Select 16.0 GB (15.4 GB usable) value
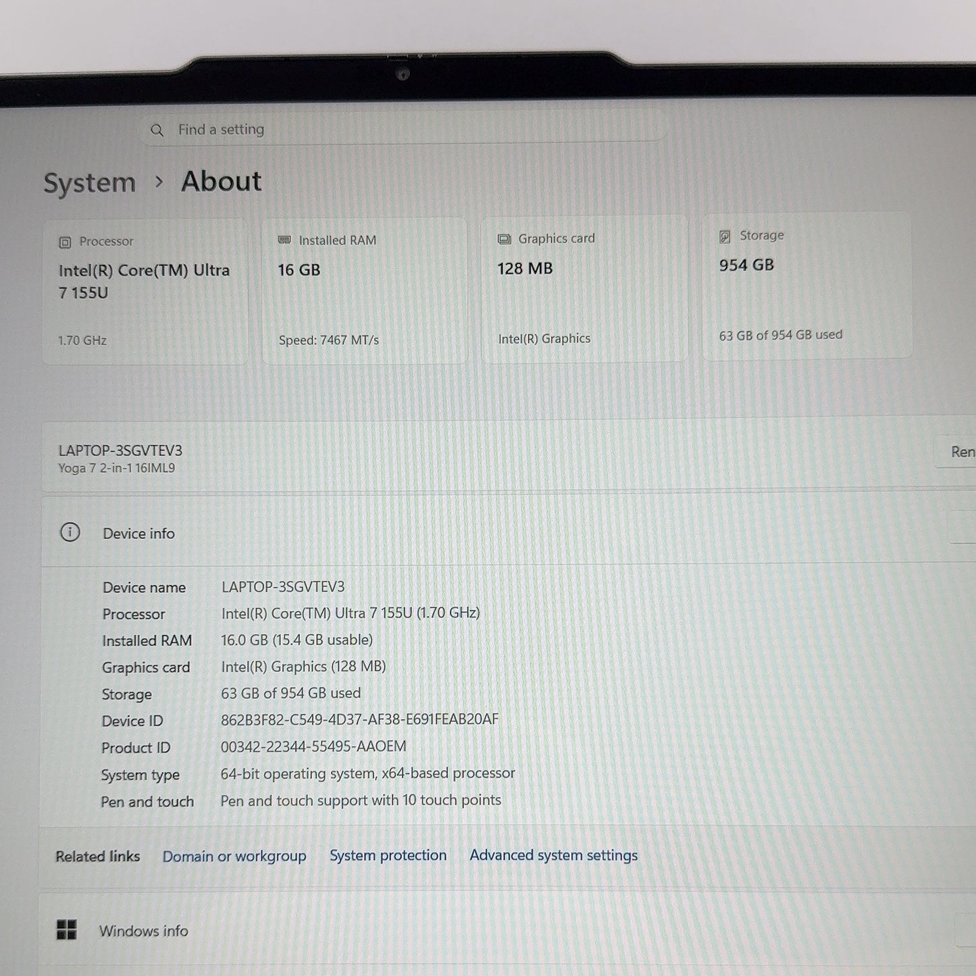The width and height of the screenshot is (976, 976). 297,640
